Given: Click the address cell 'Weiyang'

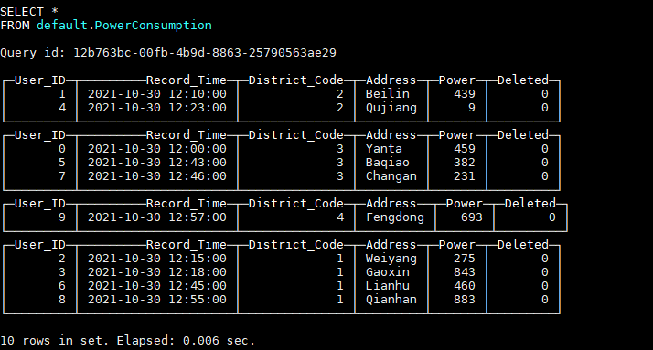Looking at the screenshot, I should click(x=391, y=259).
